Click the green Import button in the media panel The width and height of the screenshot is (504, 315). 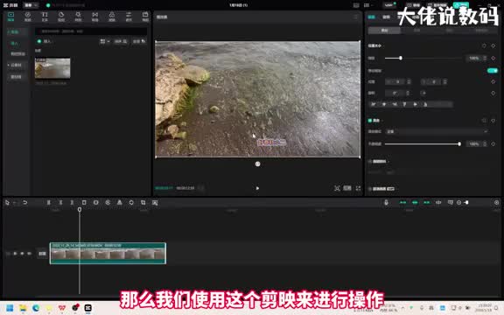45,41
